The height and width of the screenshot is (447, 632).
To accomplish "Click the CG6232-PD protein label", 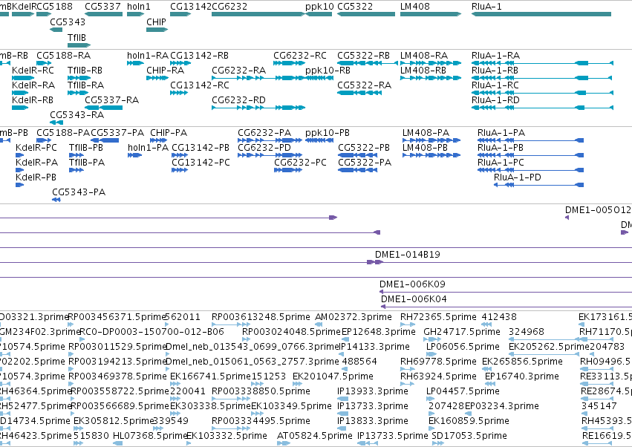I will [x=264, y=148].
